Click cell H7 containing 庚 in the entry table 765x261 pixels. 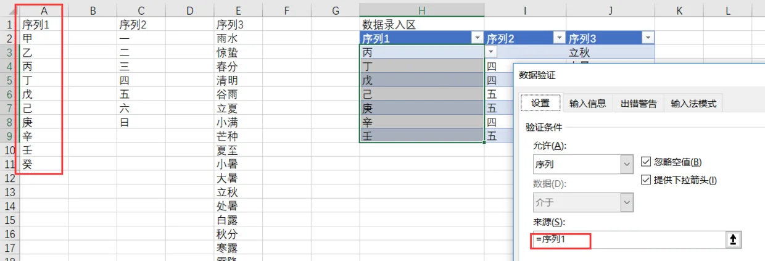coord(422,108)
